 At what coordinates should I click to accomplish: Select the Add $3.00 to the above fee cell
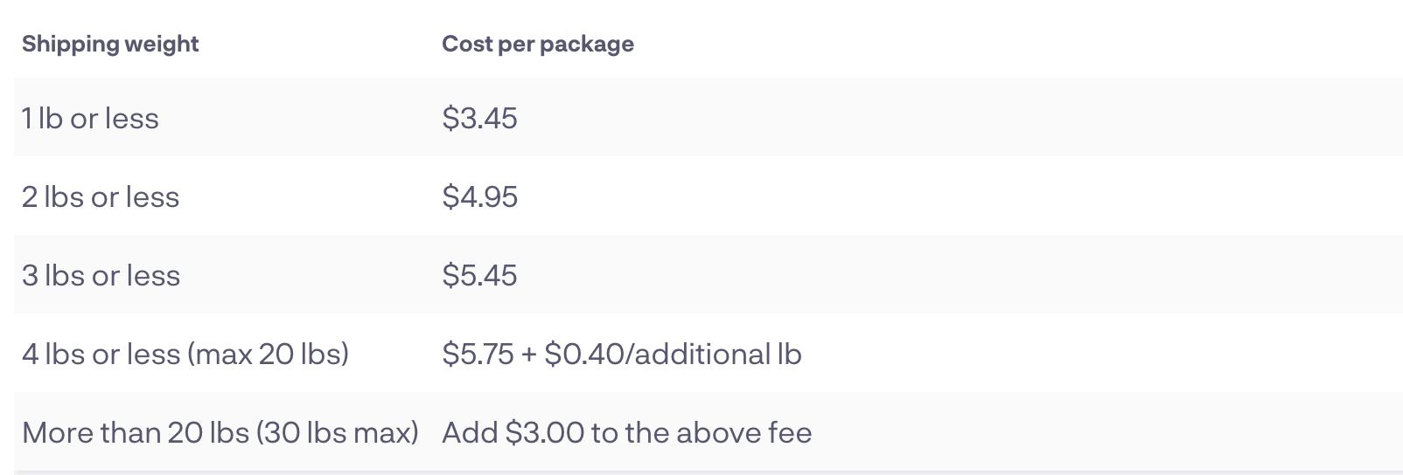click(627, 432)
